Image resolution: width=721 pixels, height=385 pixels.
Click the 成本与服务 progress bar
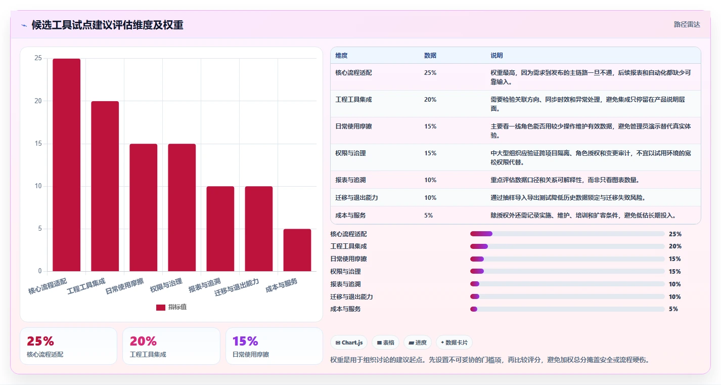(x=567, y=309)
